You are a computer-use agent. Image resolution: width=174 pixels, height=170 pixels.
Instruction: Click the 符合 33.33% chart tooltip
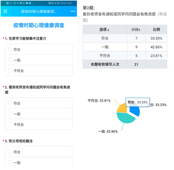(138, 102)
